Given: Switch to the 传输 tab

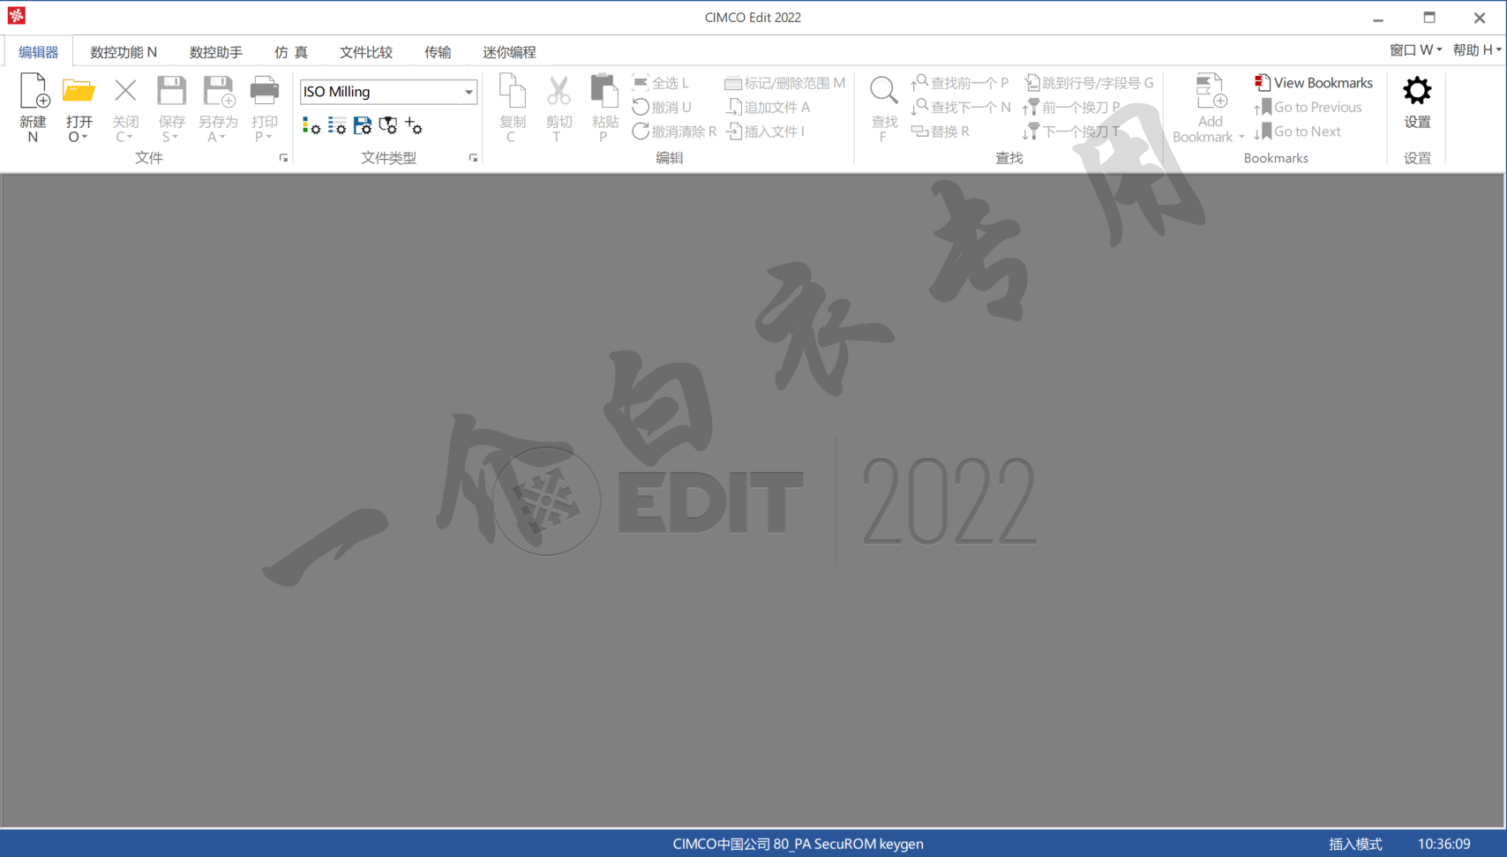Looking at the screenshot, I should (x=438, y=52).
